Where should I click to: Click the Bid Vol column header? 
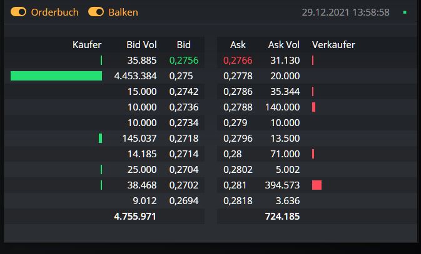(x=141, y=45)
